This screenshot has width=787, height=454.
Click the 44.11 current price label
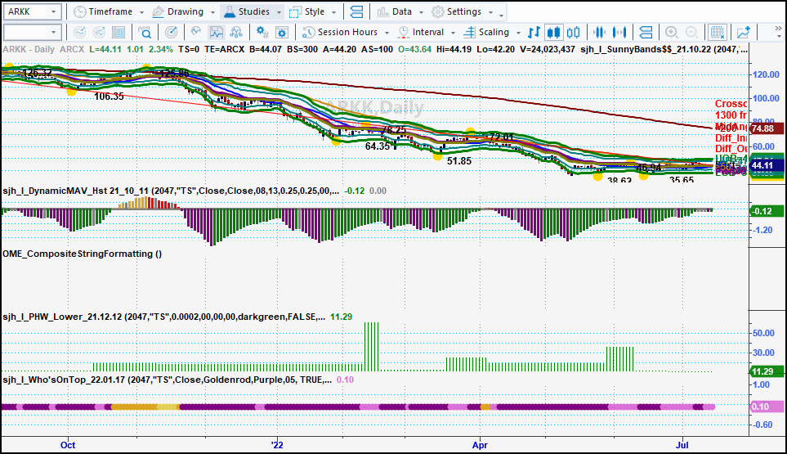(x=766, y=166)
